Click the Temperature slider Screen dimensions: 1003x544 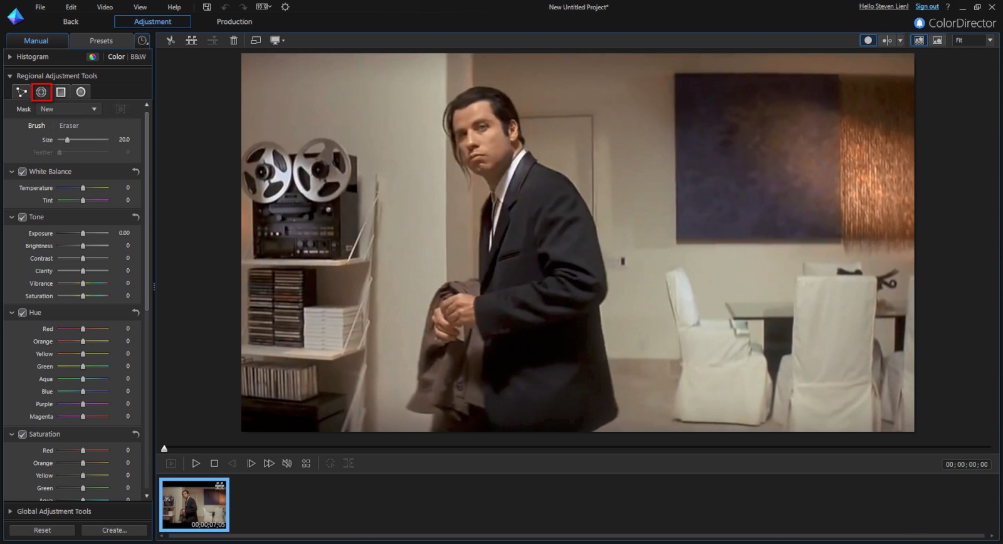pyautogui.click(x=83, y=187)
